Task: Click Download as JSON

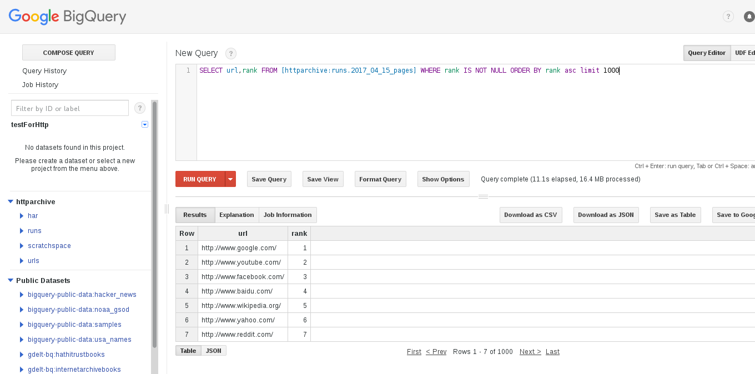Action: (606, 215)
